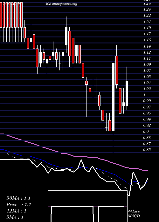Select the '50MA : 1.1' legend text
Image resolution: width=159 pixels, height=222 pixels.
click(x=18, y=198)
